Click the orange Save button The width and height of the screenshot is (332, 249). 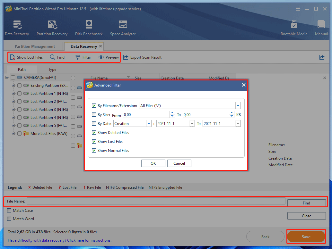(306, 237)
